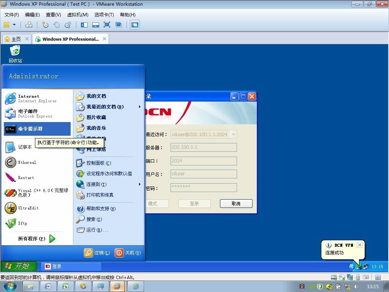389x292 pixels.
Task: Click VMware send Ctrl+Alt+Del icon
Action: 29,25
